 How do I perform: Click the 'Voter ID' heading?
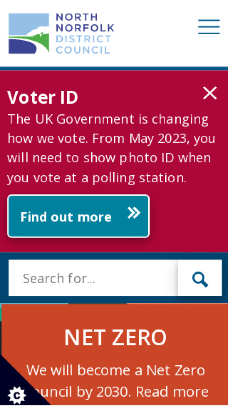[x=43, y=98]
